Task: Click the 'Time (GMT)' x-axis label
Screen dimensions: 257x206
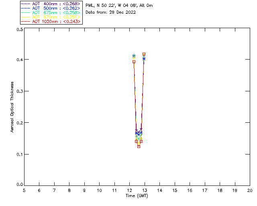Action: pyautogui.click(x=137, y=196)
